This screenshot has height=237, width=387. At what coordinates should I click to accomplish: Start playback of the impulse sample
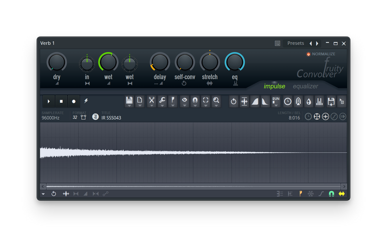(49, 101)
